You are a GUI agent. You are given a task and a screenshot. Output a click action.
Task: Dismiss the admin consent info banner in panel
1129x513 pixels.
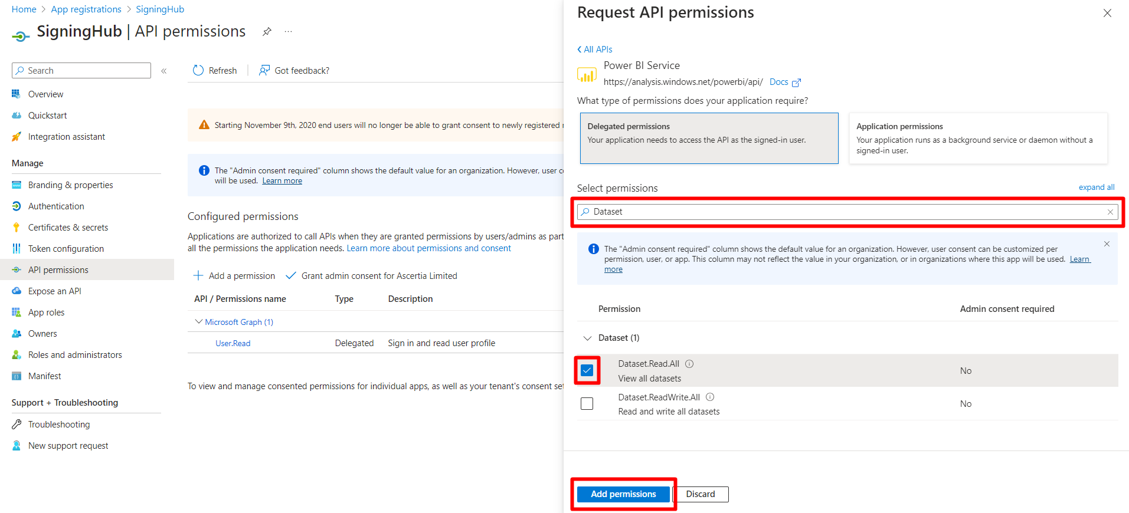click(1107, 244)
